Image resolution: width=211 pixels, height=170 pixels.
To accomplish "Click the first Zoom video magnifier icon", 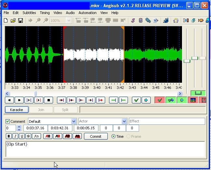I will click(x=38, y=21).
